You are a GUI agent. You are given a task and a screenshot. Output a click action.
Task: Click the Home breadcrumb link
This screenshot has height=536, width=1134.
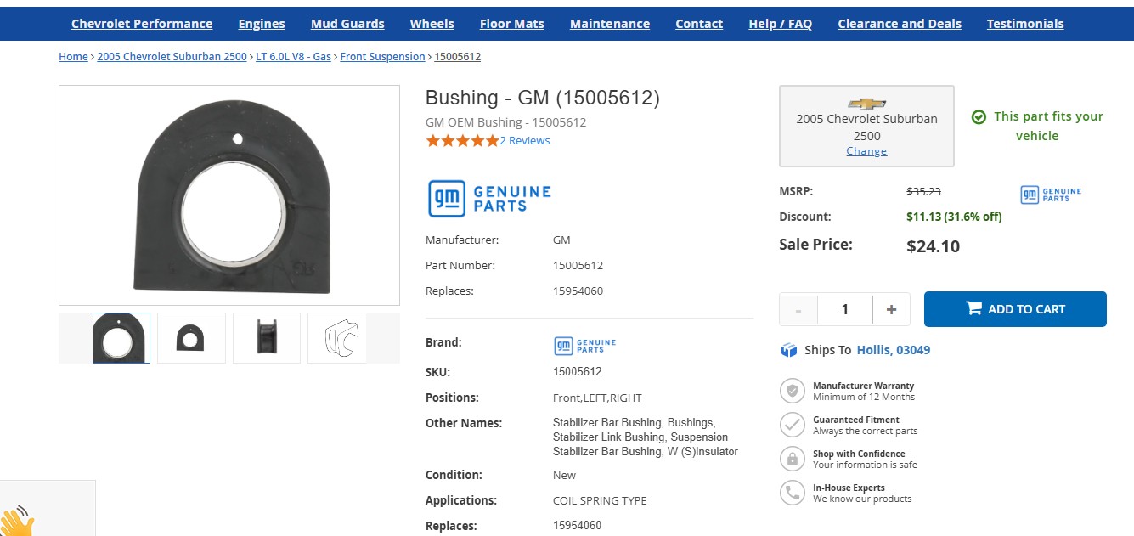pyautogui.click(x=73, y=57)
